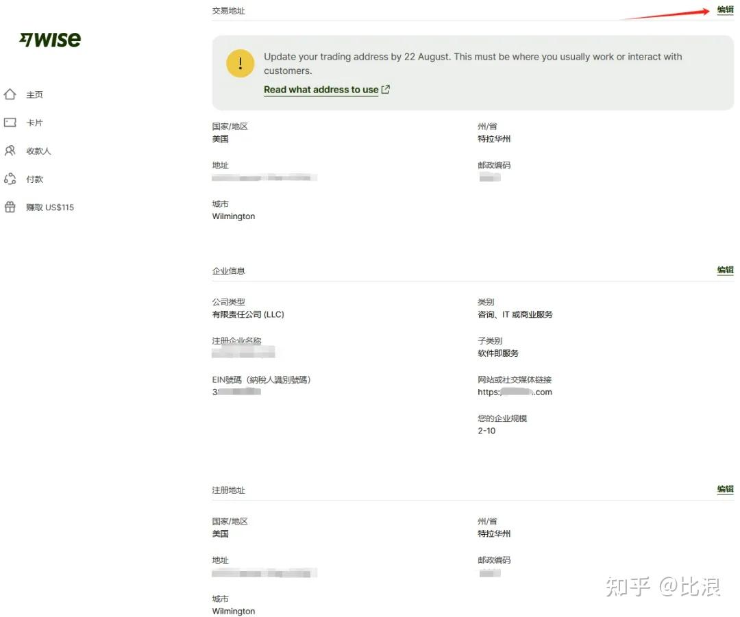740x617 pixels.
Task: Open 主页 from the sidebar
Action: [34, 94]
